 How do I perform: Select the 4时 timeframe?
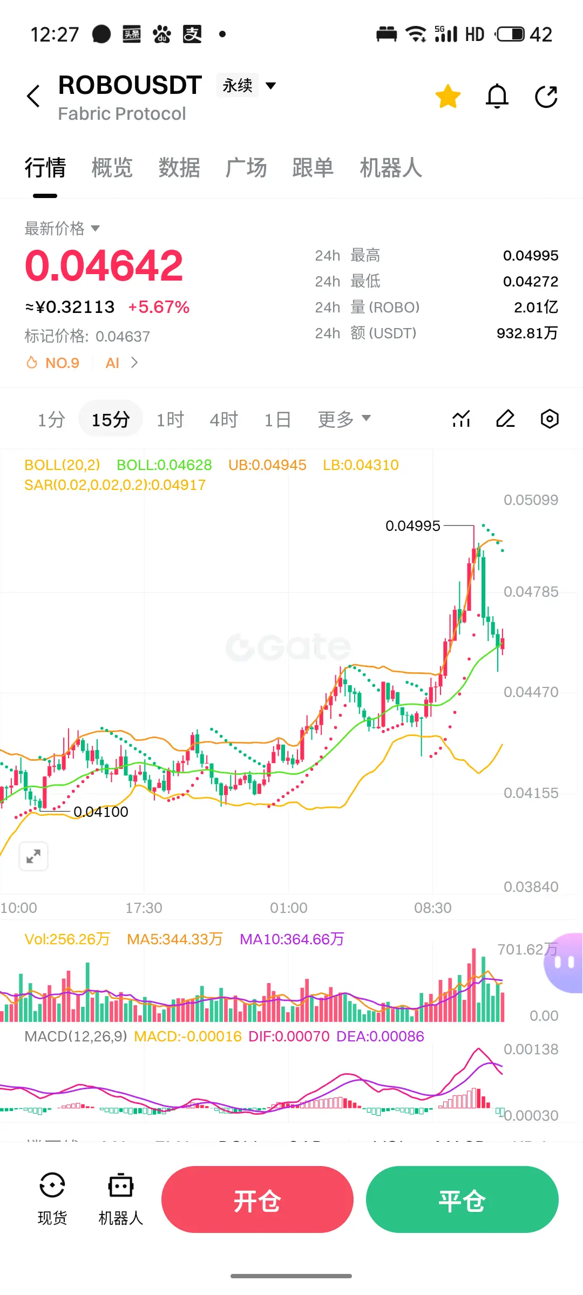(x=224, y=419)
